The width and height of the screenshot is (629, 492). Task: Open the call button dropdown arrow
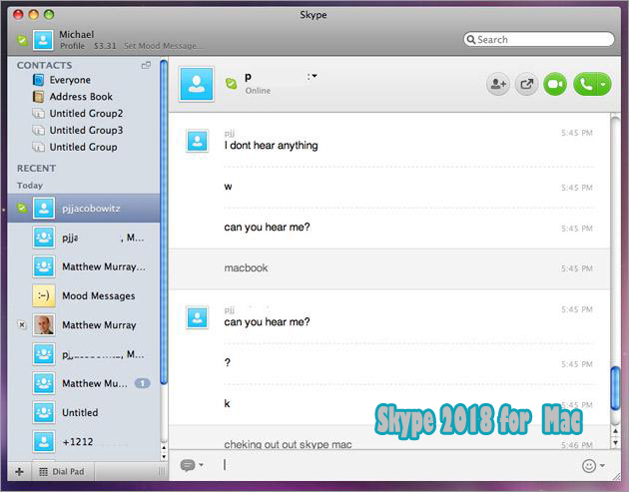click(x=604, y=84)
